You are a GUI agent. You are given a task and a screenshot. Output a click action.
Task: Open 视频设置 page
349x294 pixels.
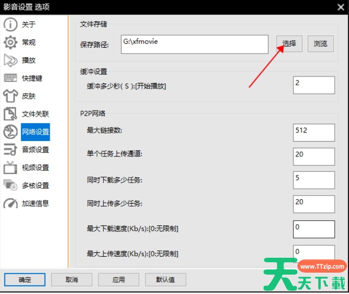pyautogui.click(x=35, y=167)
